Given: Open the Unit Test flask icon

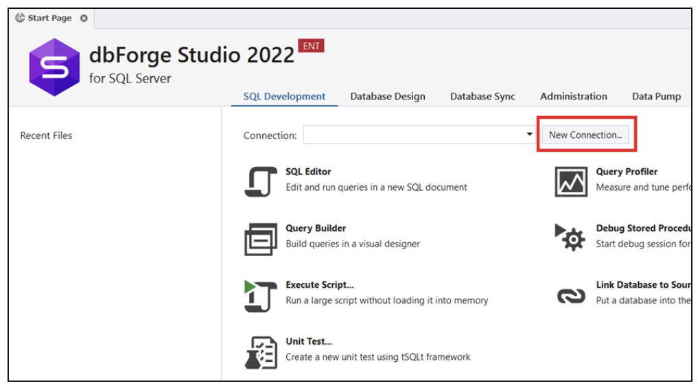Looking at the screenshot, I should (x=261, y=353).
